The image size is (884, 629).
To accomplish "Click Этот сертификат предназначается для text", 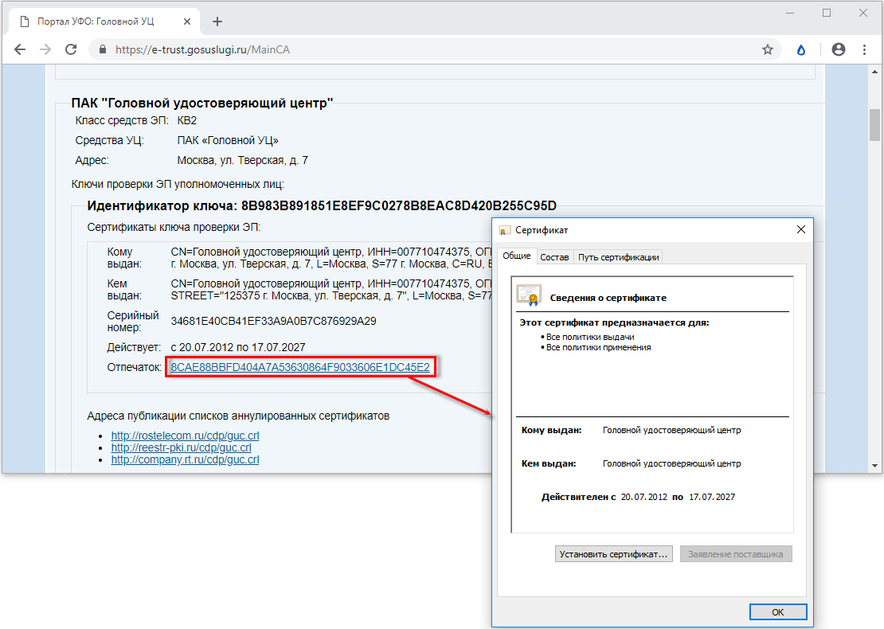I will click(615, 323).
